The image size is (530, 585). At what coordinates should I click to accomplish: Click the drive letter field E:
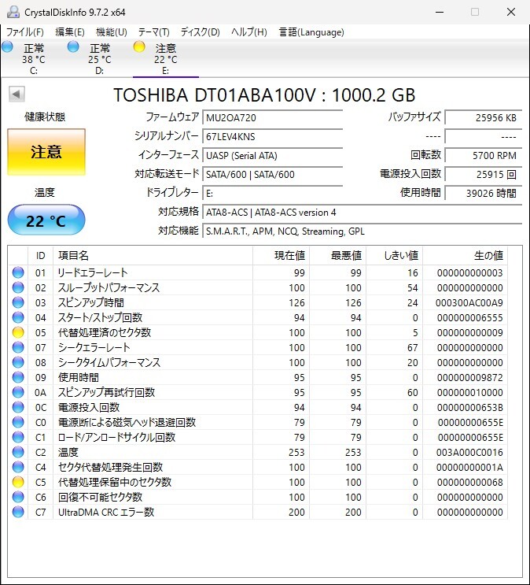272,193
